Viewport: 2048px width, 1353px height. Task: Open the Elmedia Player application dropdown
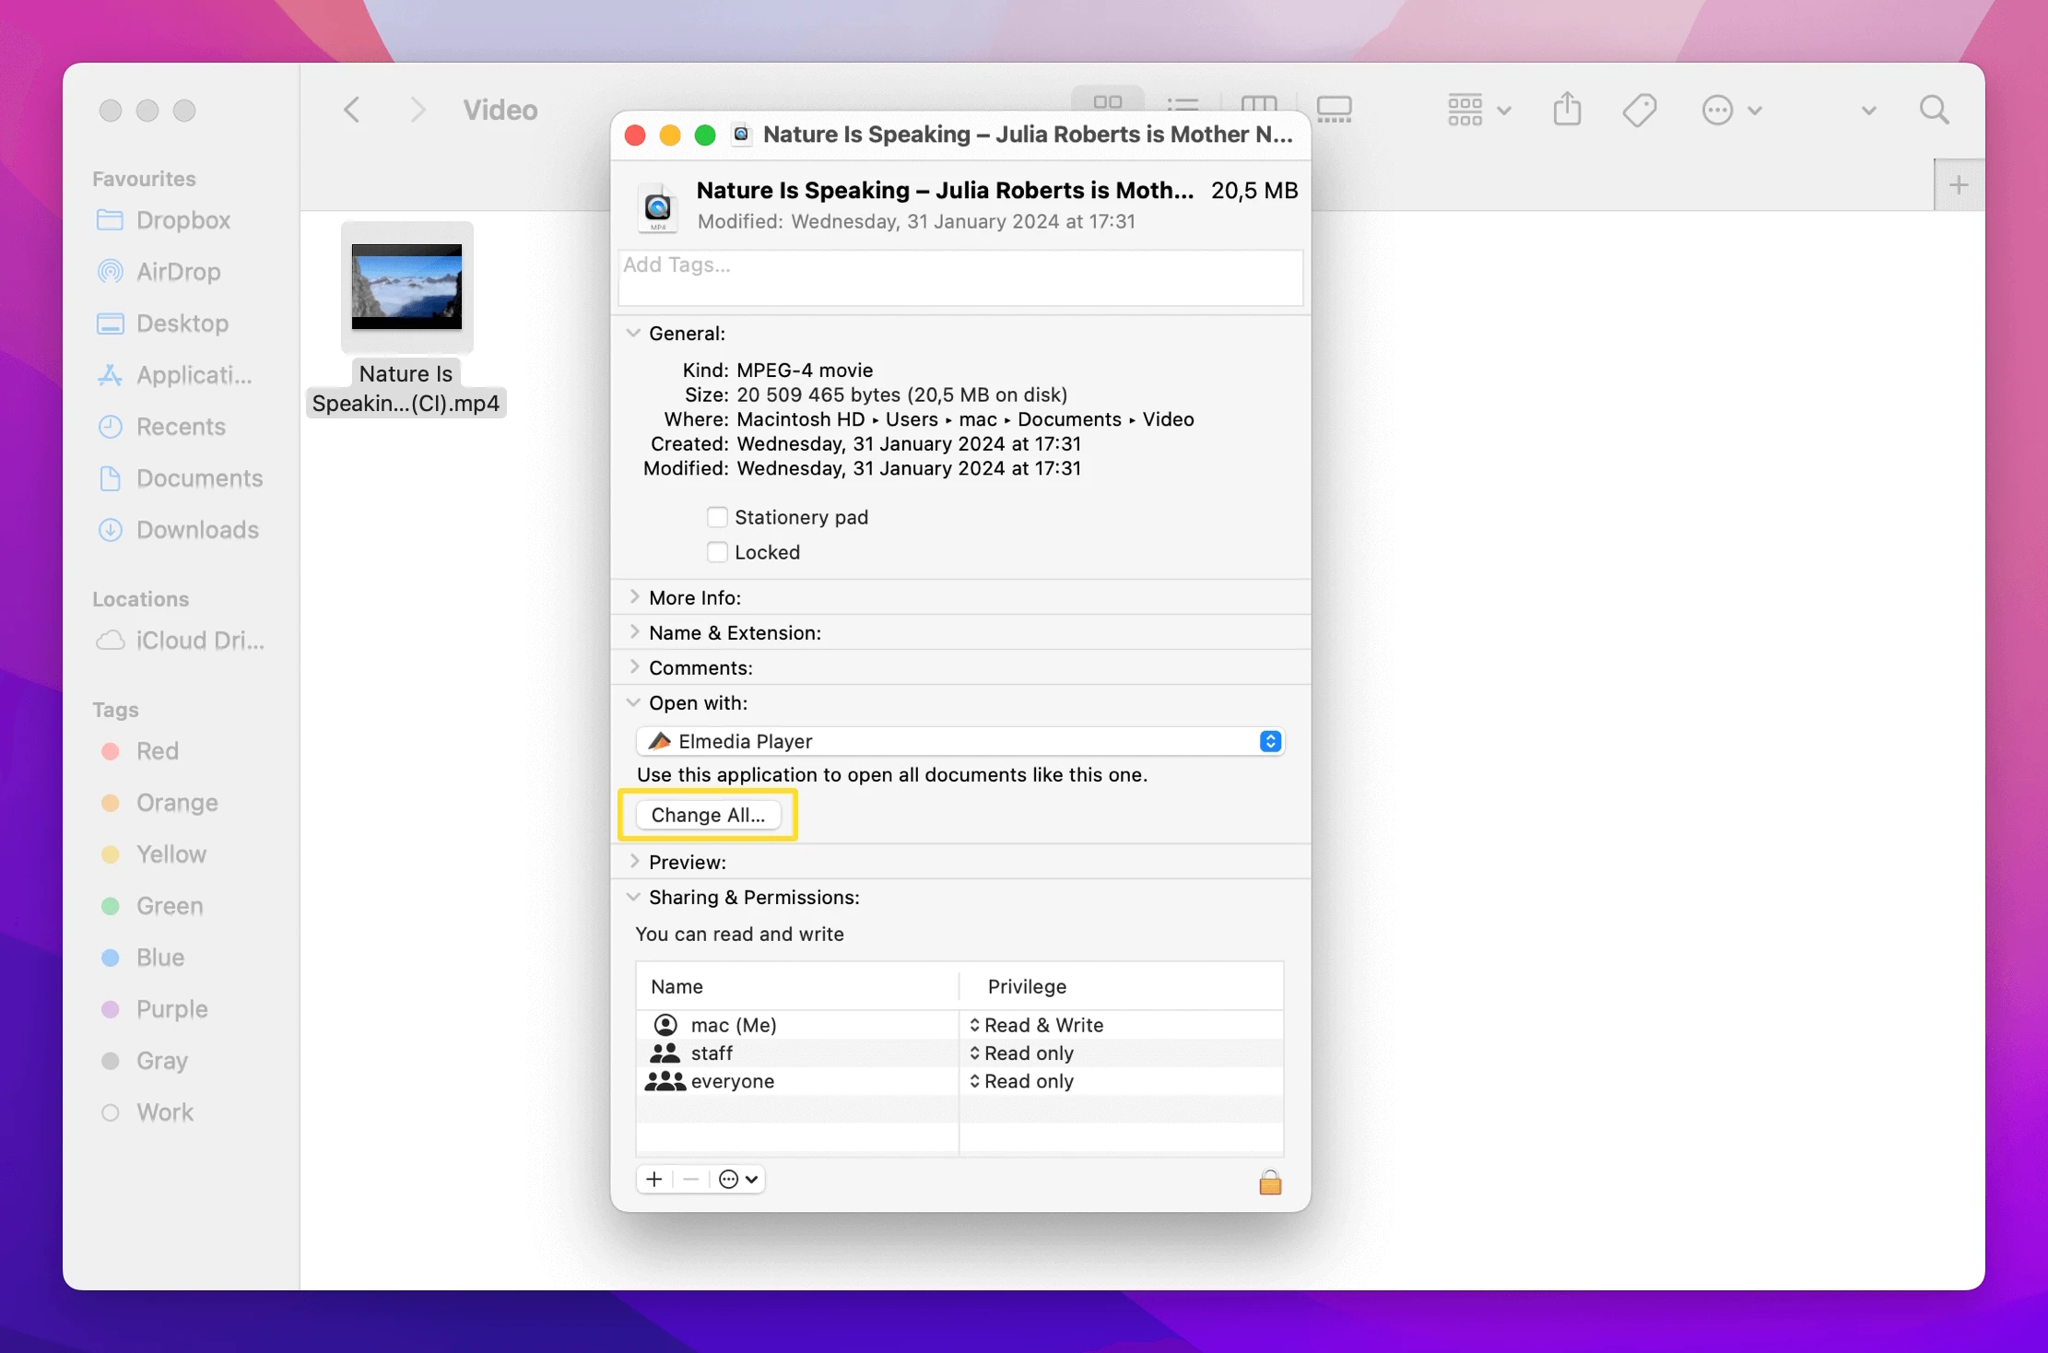coord(1269,740)
